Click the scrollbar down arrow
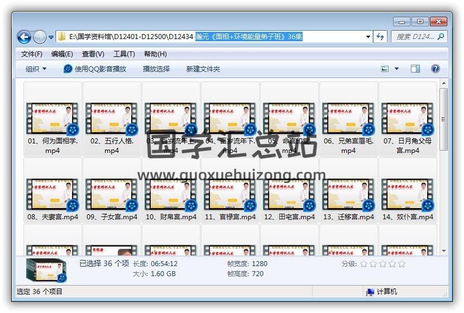 click(x=443, y=251)
